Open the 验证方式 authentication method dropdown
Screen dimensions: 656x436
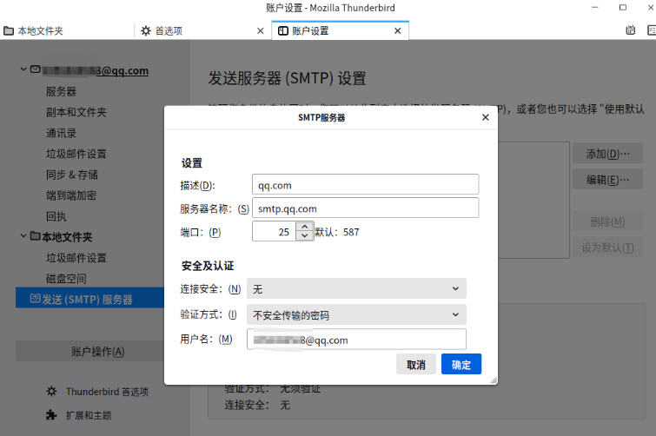(x=356, y=314)
